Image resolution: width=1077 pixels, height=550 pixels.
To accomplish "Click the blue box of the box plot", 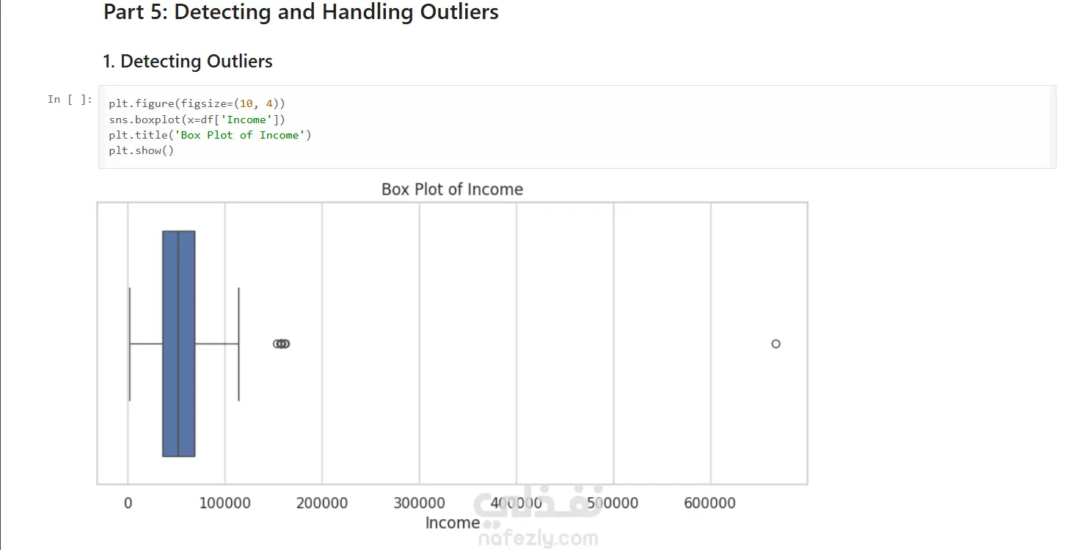I will pos(178,343).
